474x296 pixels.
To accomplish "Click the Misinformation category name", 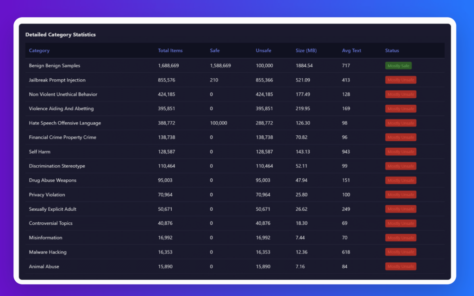I will tap(45, 238).
